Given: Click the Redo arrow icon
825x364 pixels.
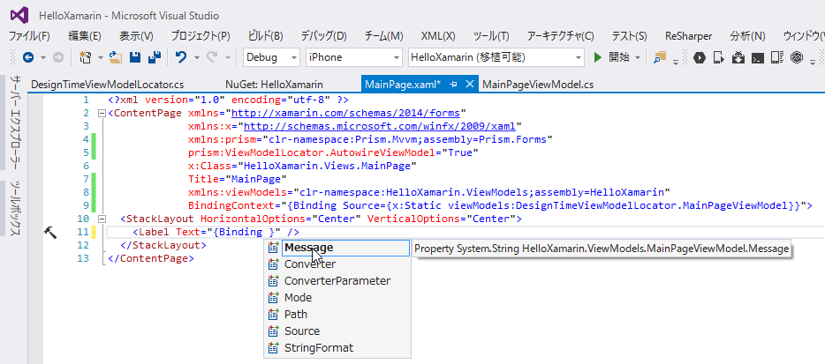Looking at the screenshot, I should [212, 57].
